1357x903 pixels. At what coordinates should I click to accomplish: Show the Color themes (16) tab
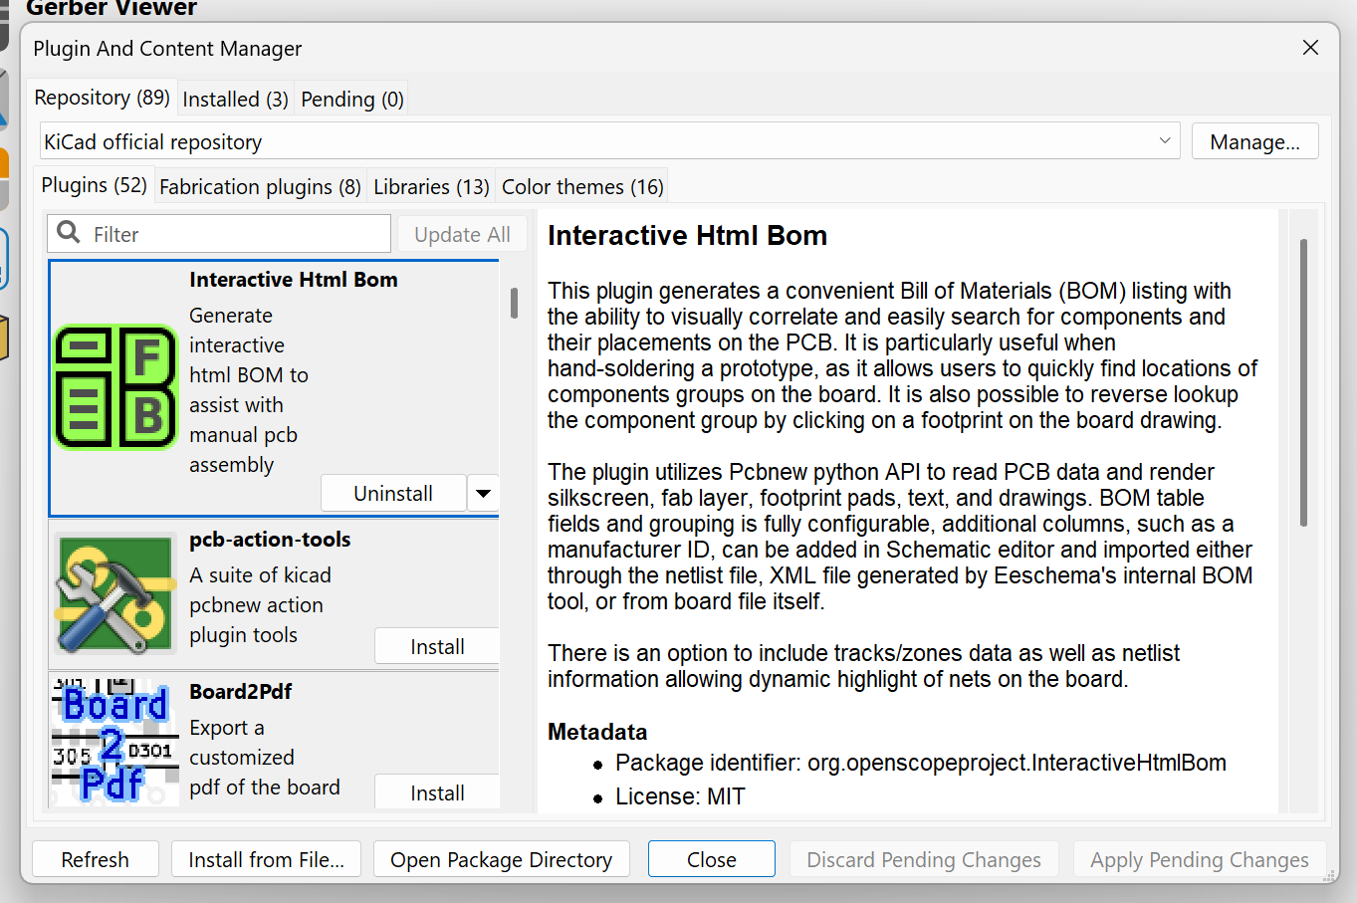click(582, 187)
